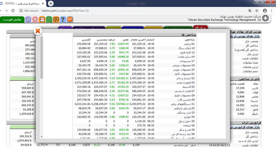Click lowest value 249,969.05
The image size is (276, 147).
(83, 44)
